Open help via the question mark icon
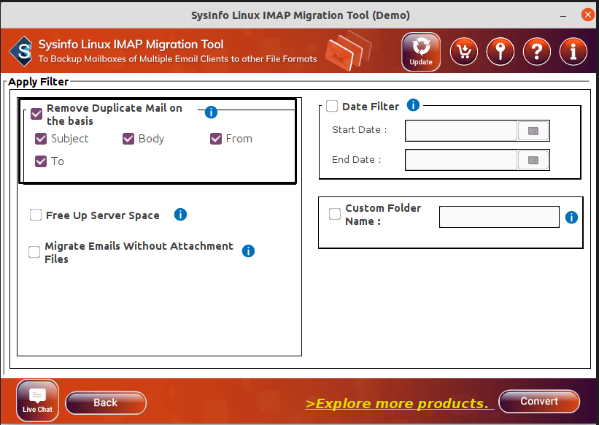Image resolution: width=599 pixels, height=425 pixels. tap(537, 52)
